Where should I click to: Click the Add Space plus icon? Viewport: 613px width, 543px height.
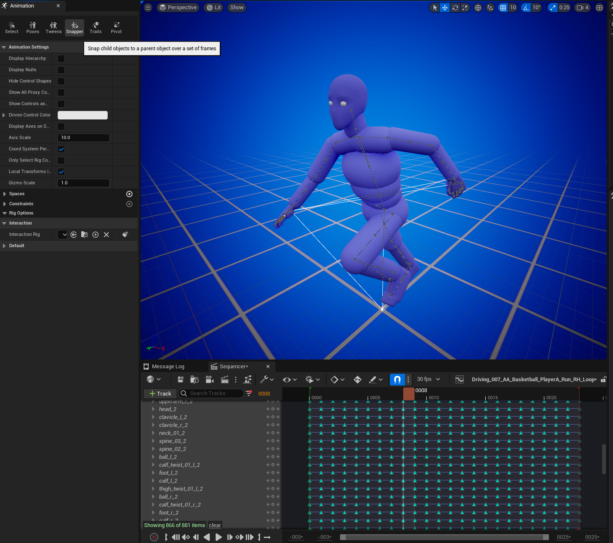click(x=129, y=194)
